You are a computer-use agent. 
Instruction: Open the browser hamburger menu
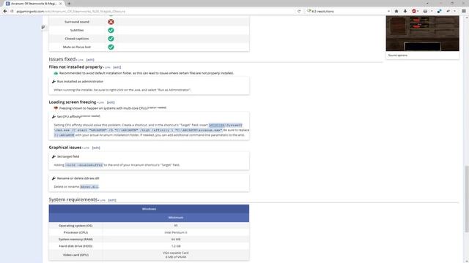pyautogui.click(x=464, y=11)
